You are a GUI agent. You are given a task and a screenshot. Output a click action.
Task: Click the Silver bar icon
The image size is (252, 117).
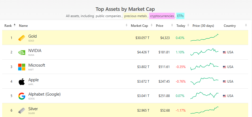click(x=22, y=110)
